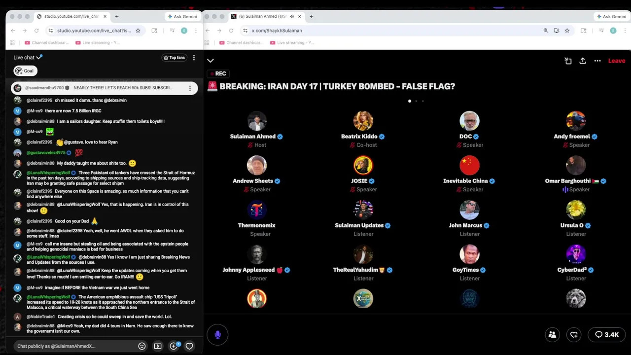Open the pinned message options menu
The image size is (631, 355).
pos(190,88)
